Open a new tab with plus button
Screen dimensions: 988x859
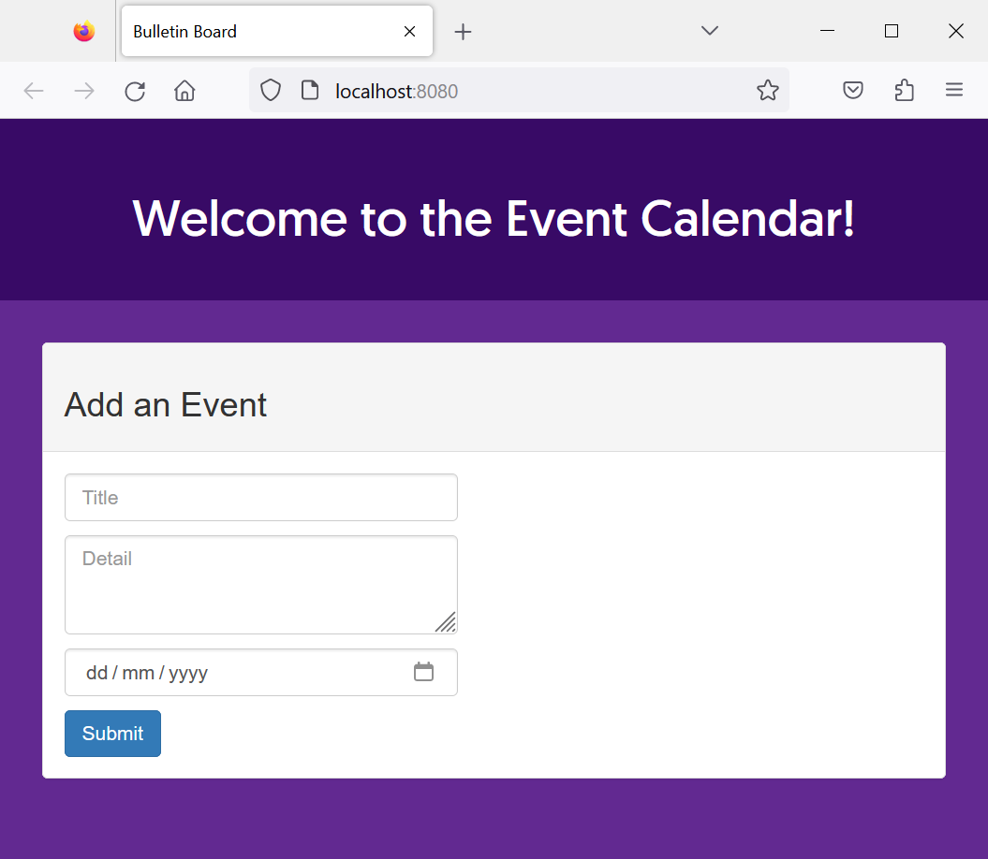pos(464,32)
